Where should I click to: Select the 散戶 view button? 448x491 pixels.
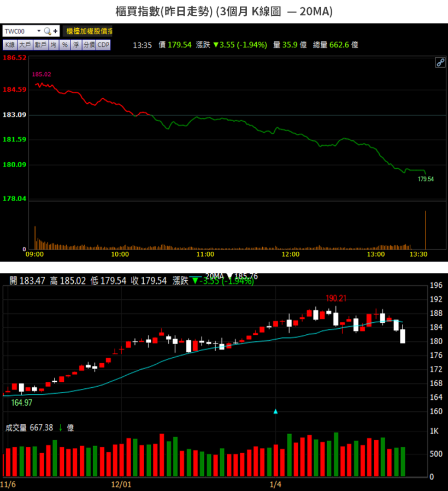(40, 44)
